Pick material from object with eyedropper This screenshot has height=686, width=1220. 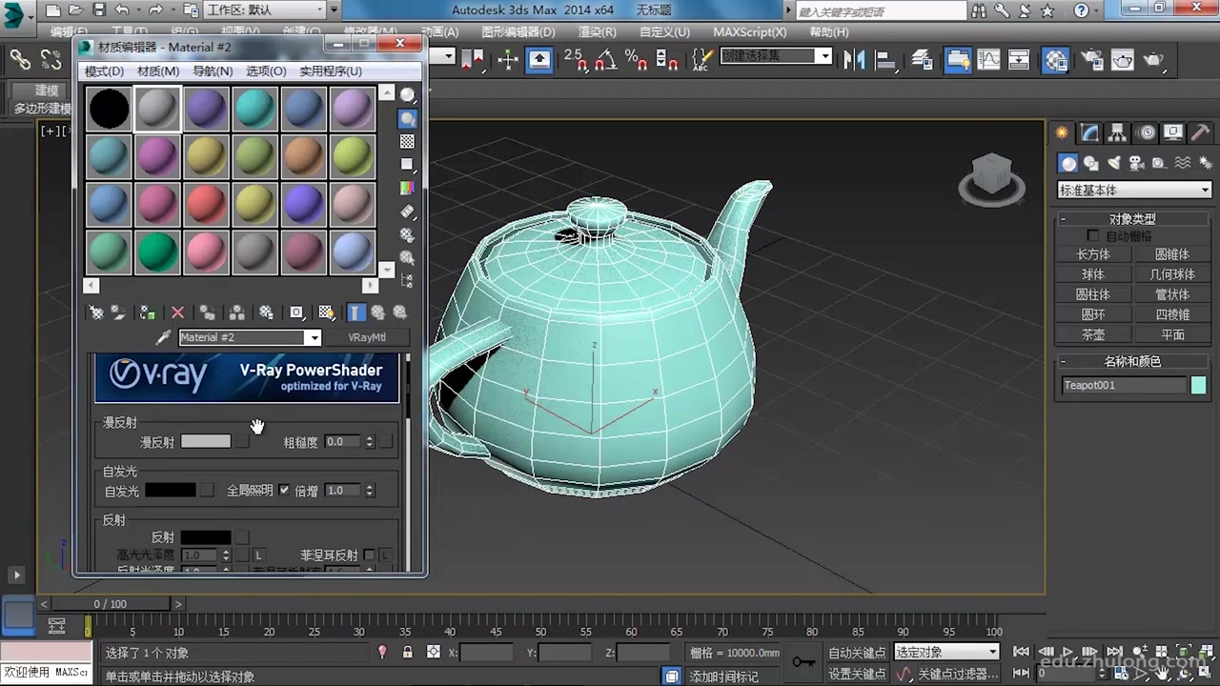tap(163, 337)
